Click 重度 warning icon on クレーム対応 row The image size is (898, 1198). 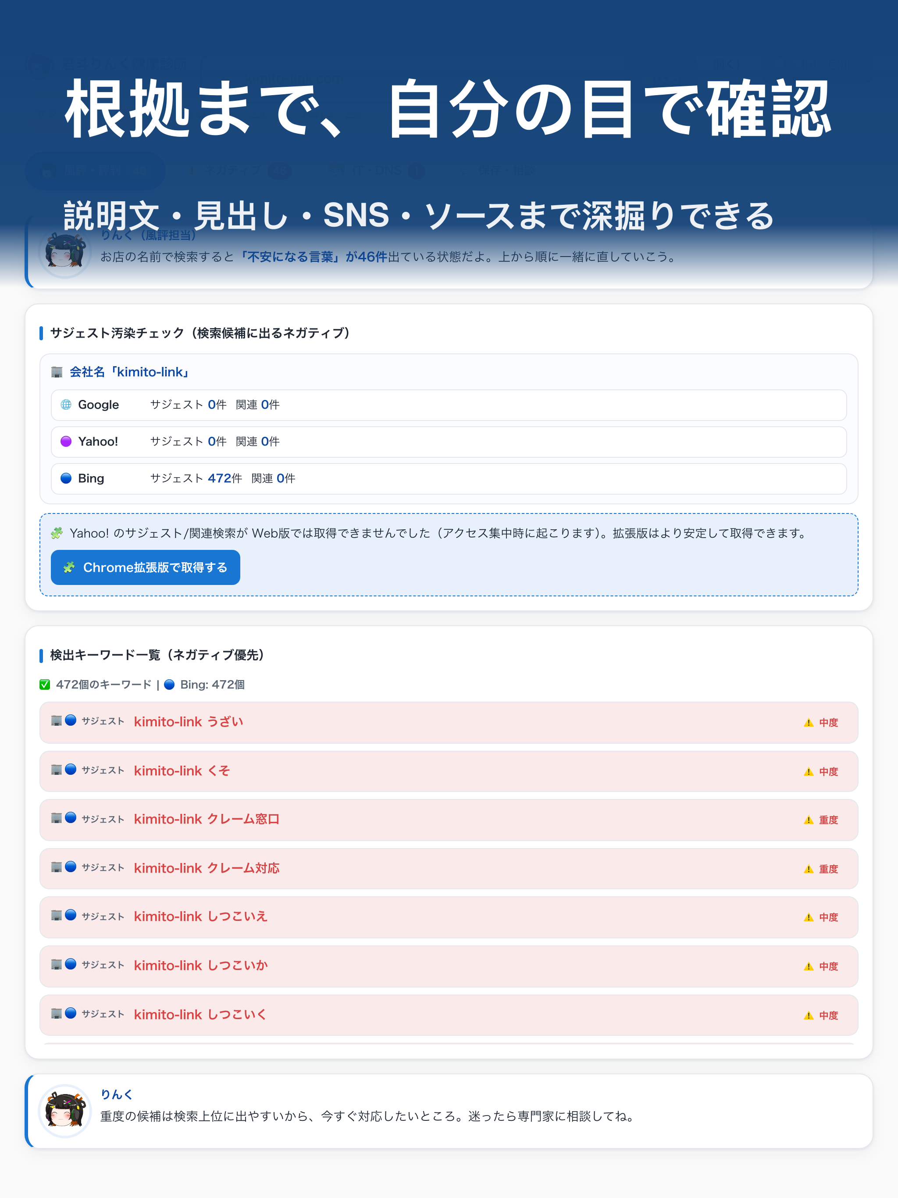tap(809, 869)
